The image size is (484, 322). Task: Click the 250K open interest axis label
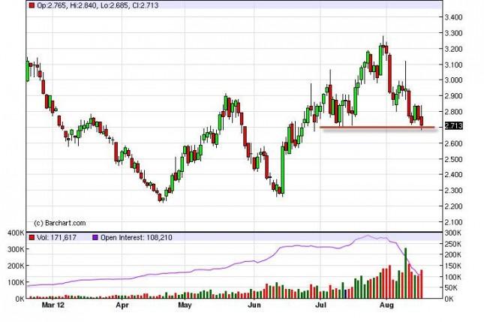pos(452,244)
